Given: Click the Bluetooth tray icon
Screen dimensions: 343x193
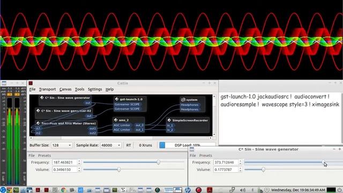Looking at the screenshot, I should point(252,190).
